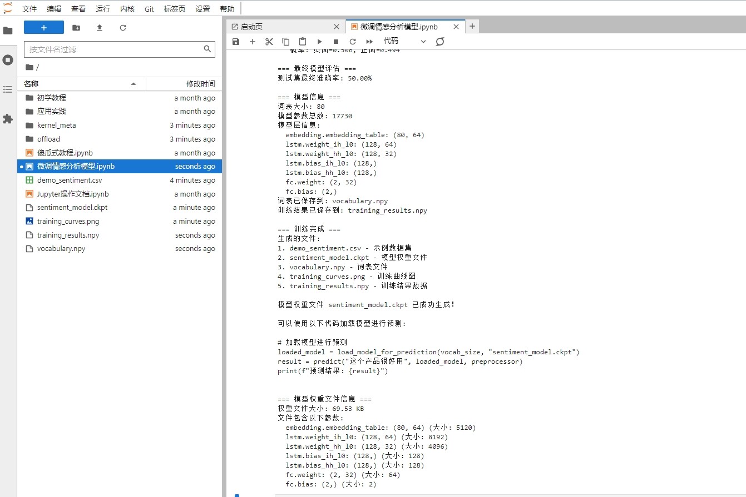Viewport: 746px width, 497px height.
Task: Click the blue new launcher button
Action: click(x=44, y=28)
